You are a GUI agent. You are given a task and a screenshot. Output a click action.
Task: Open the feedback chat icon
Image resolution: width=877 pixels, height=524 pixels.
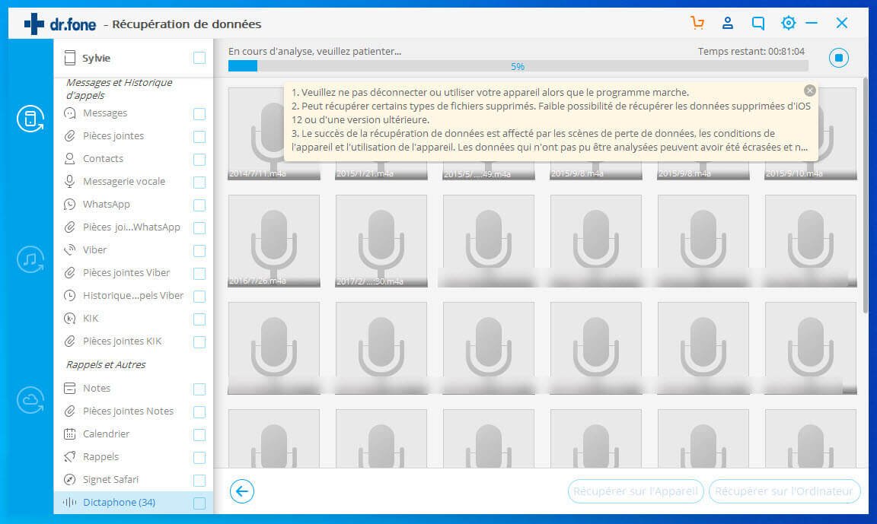point(757,23)
